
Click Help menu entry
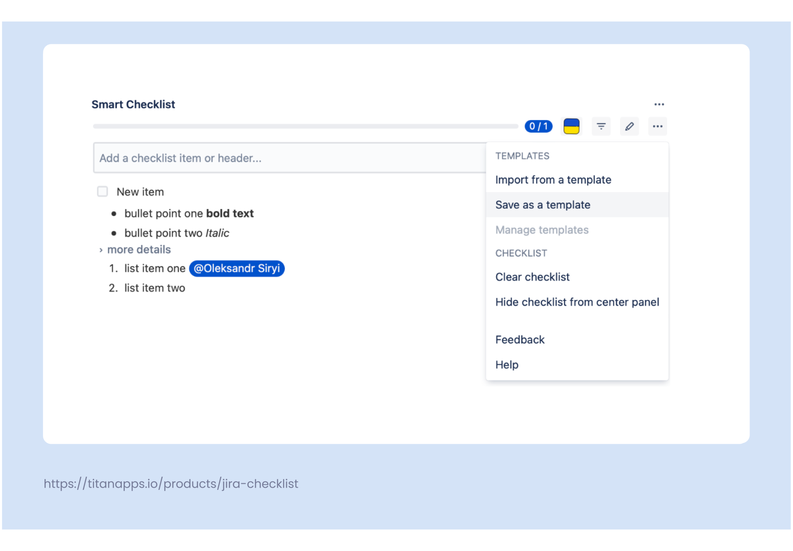tap(507, 365)
